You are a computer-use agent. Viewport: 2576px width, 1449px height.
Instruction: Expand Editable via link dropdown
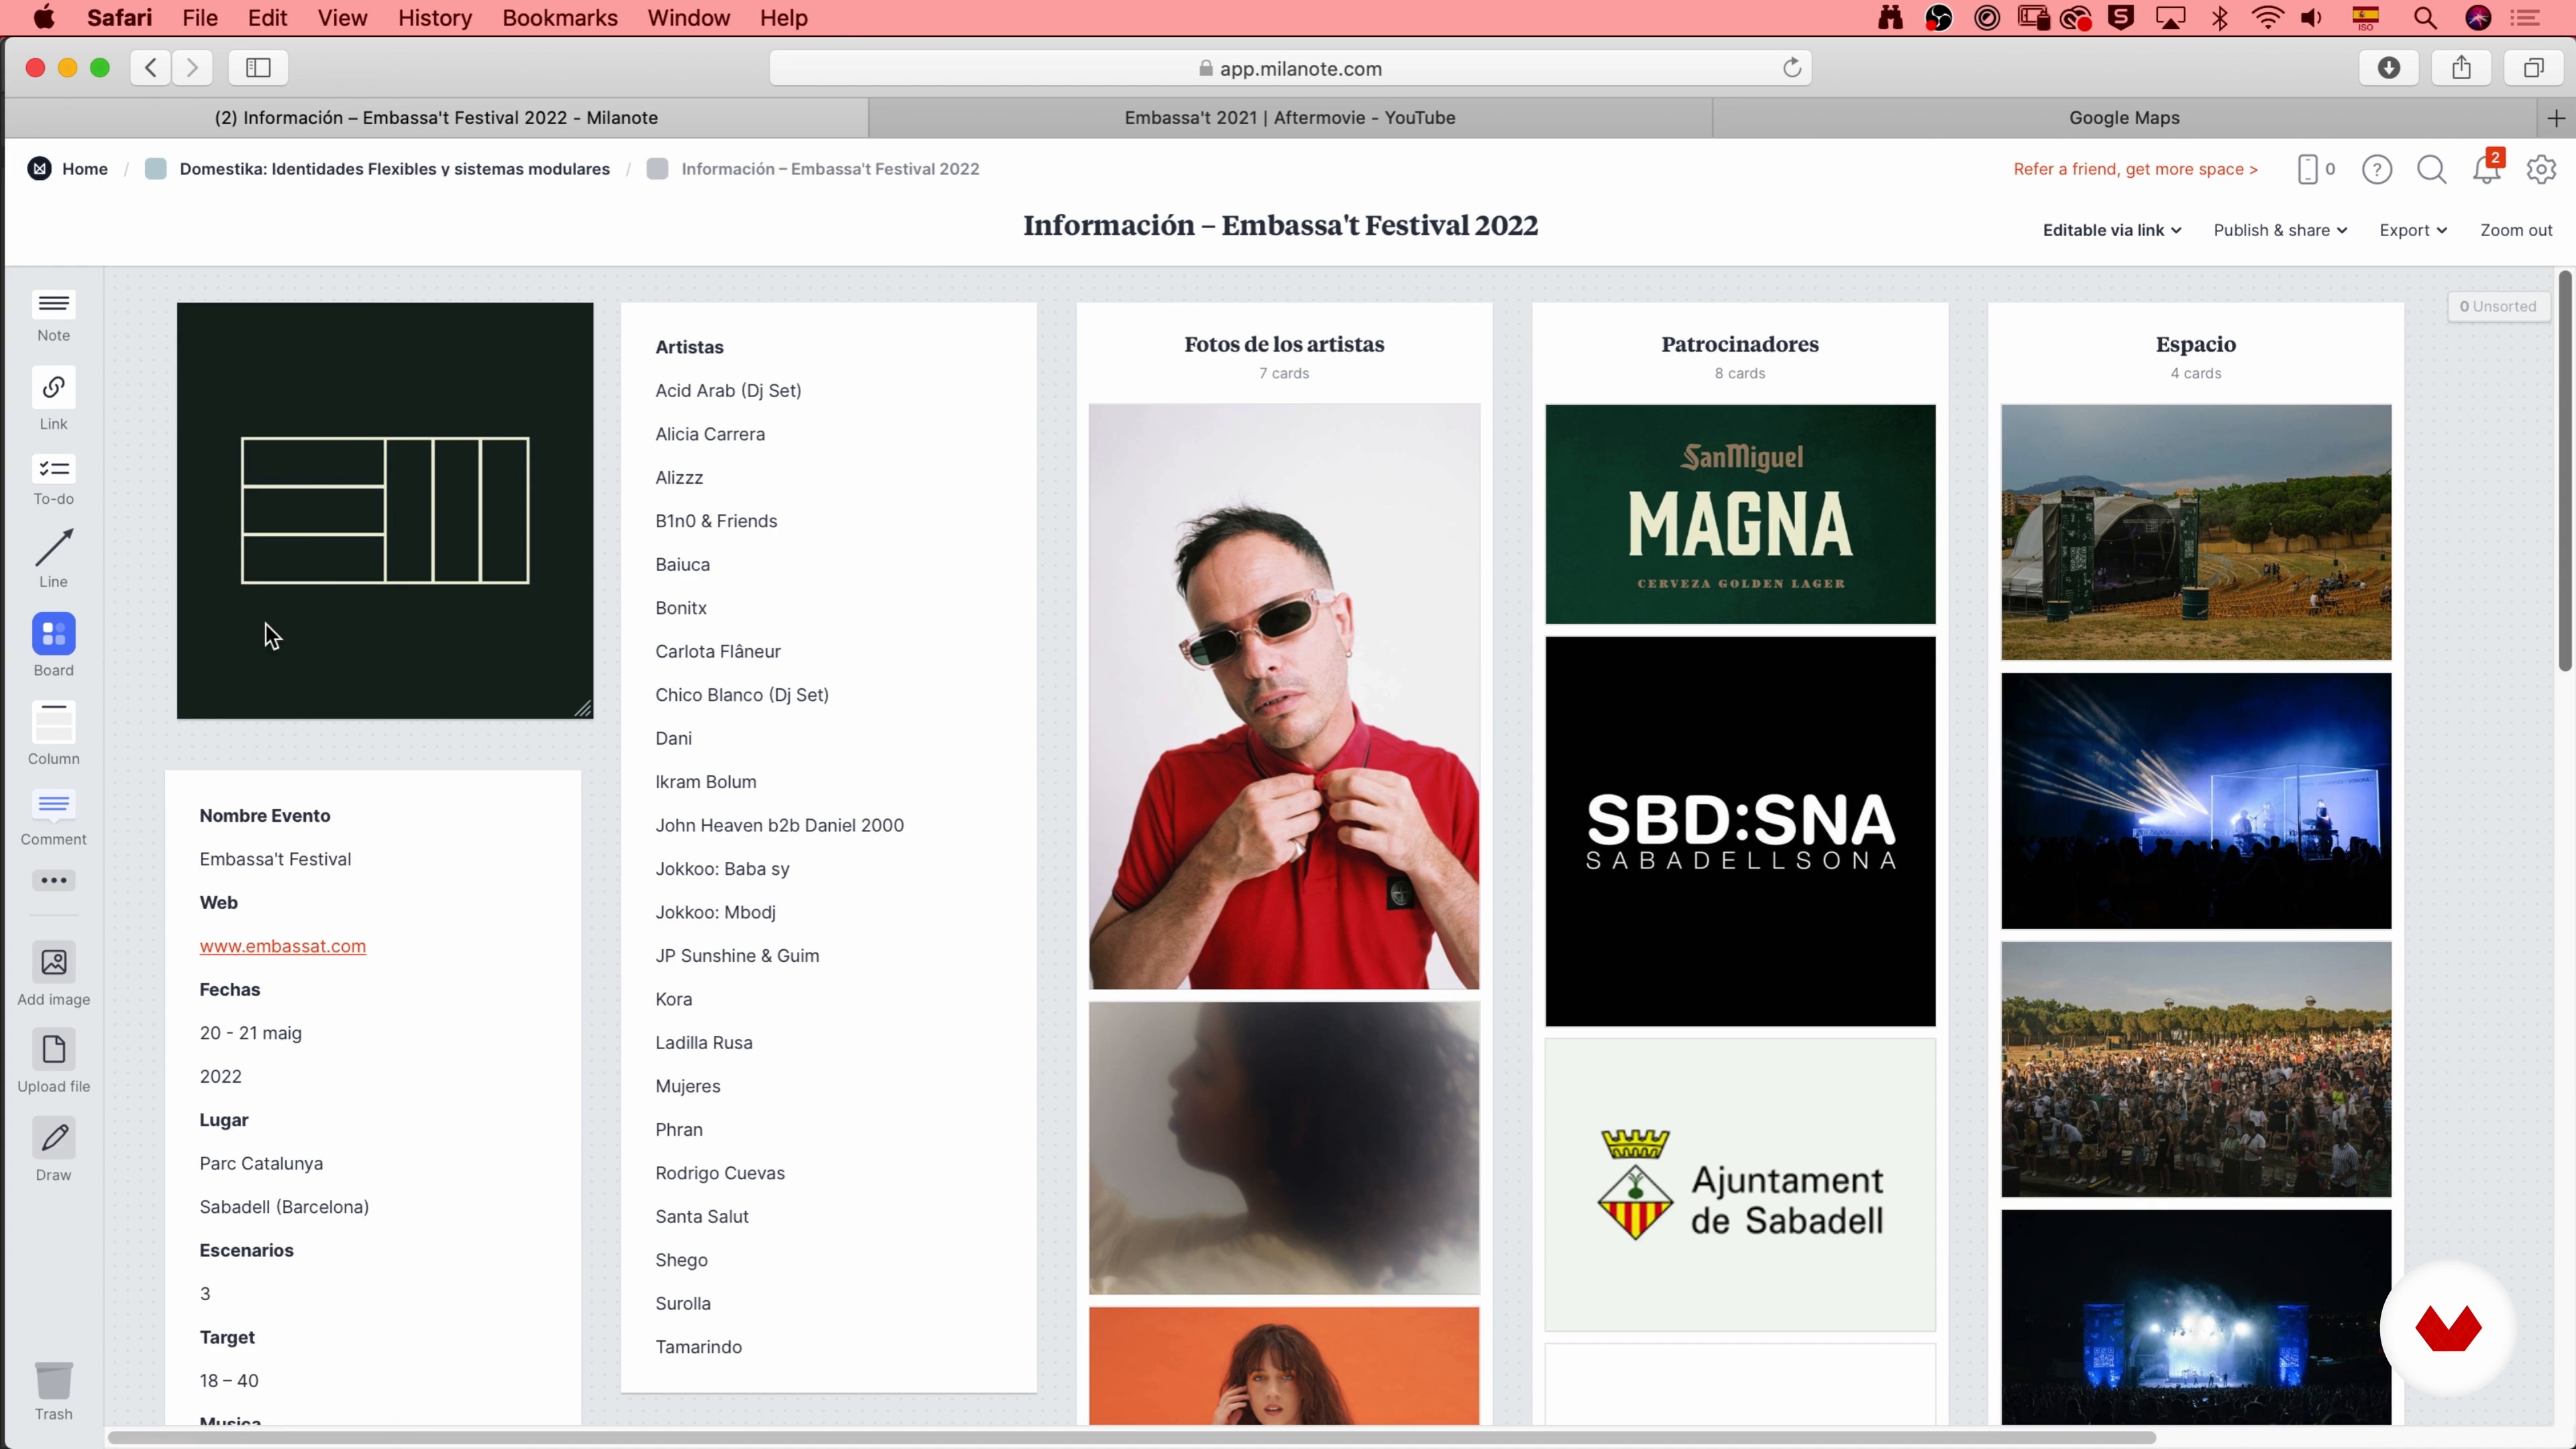coord(2112,230)
